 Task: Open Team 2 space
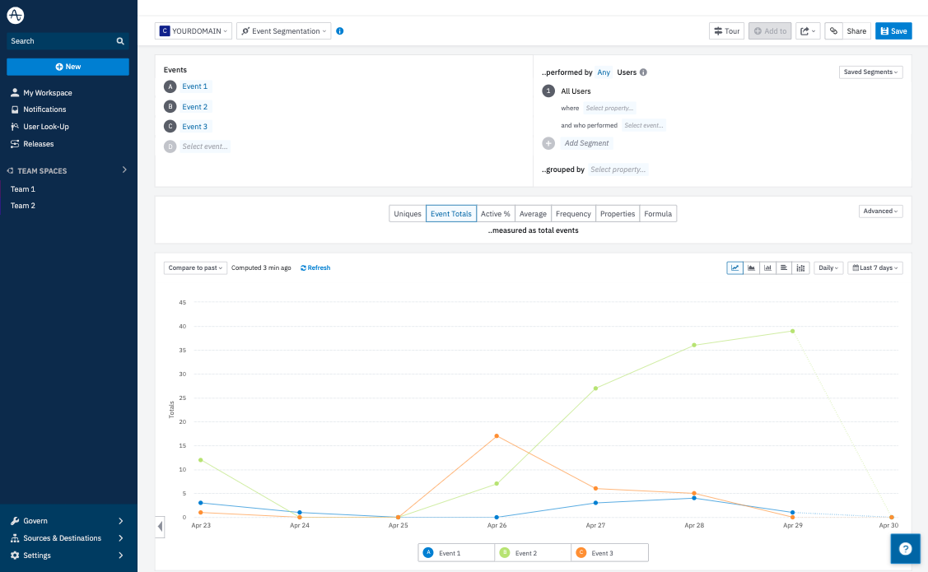coord(22,206)
